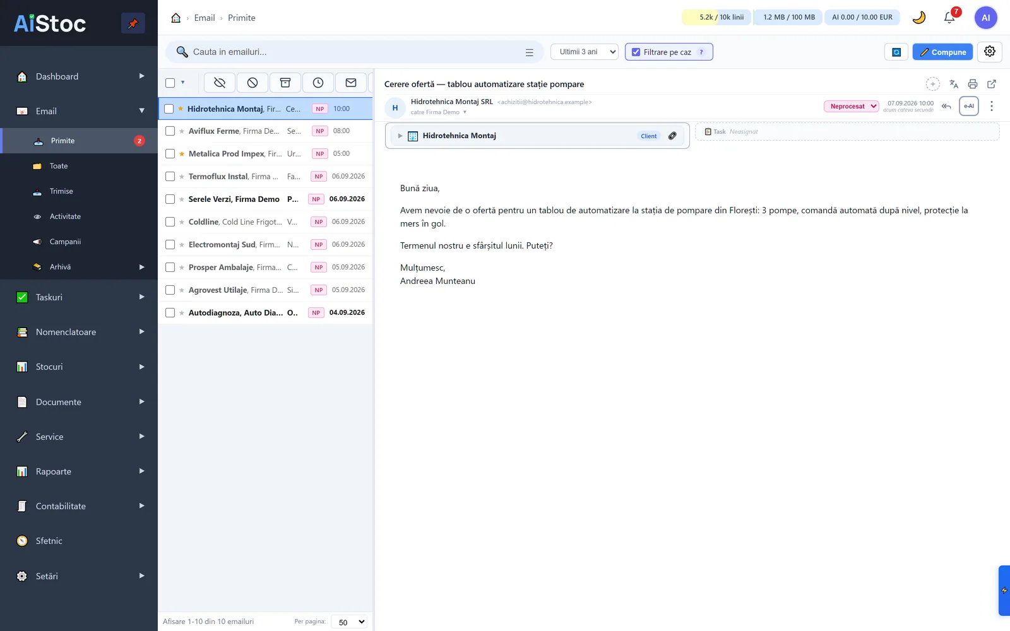Open the AI user avatar menu
The image size is (1010, 631).
[986, 18]
